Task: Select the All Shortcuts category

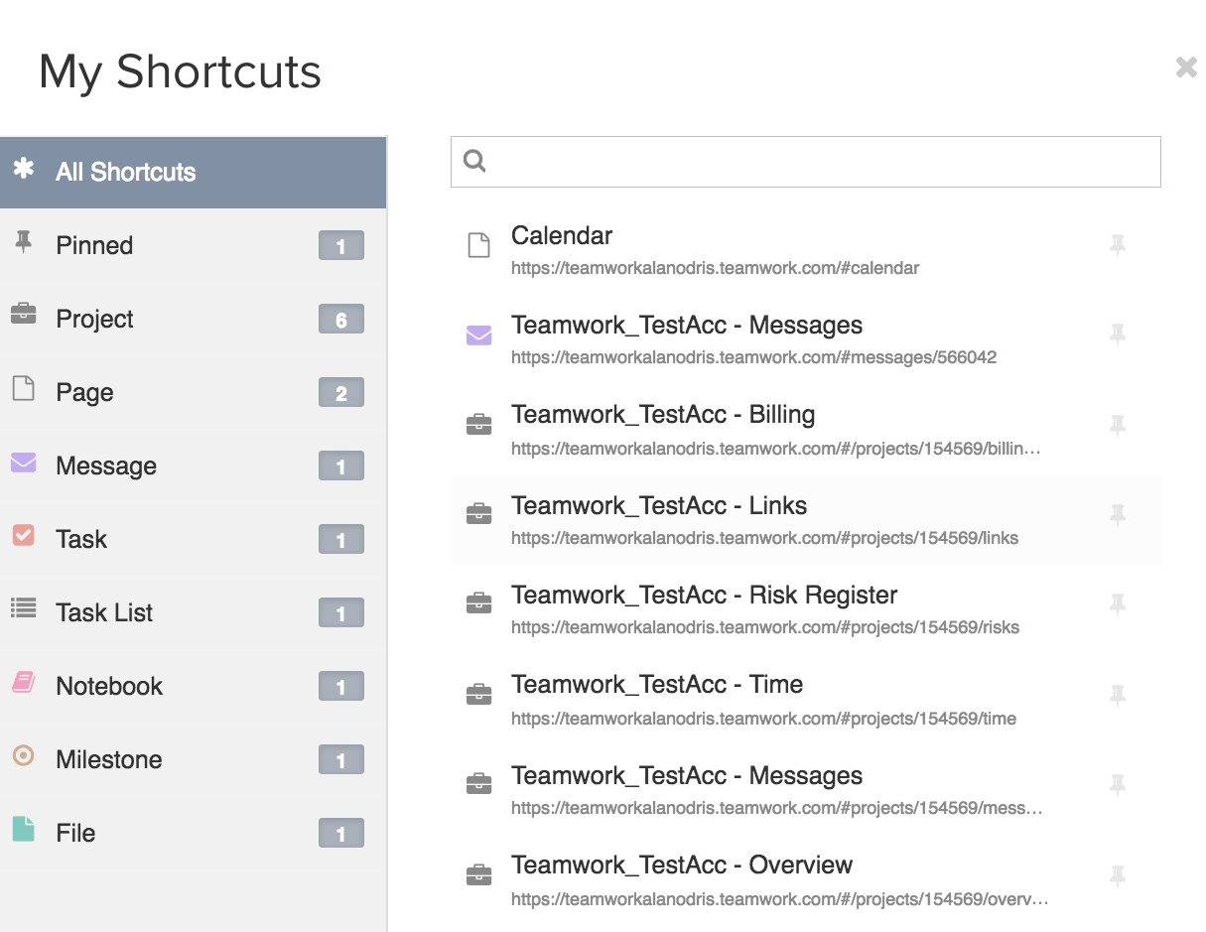Action: coord(193,172)
